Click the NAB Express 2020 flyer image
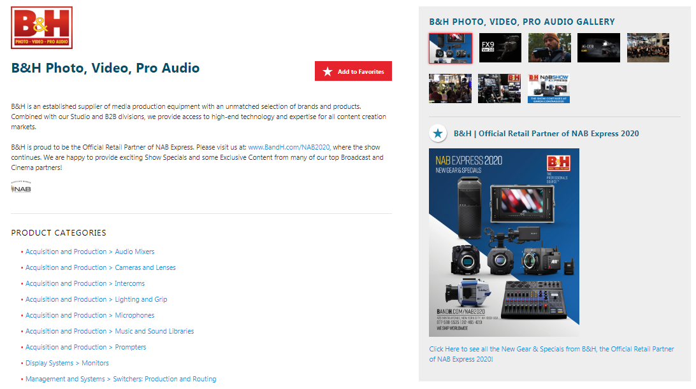 [504, 242]
